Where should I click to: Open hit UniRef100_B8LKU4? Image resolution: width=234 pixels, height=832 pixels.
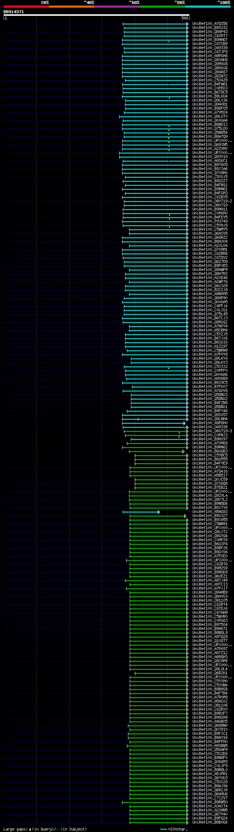coord(210,96)
